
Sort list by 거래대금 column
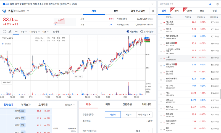(x=214, y=17)
